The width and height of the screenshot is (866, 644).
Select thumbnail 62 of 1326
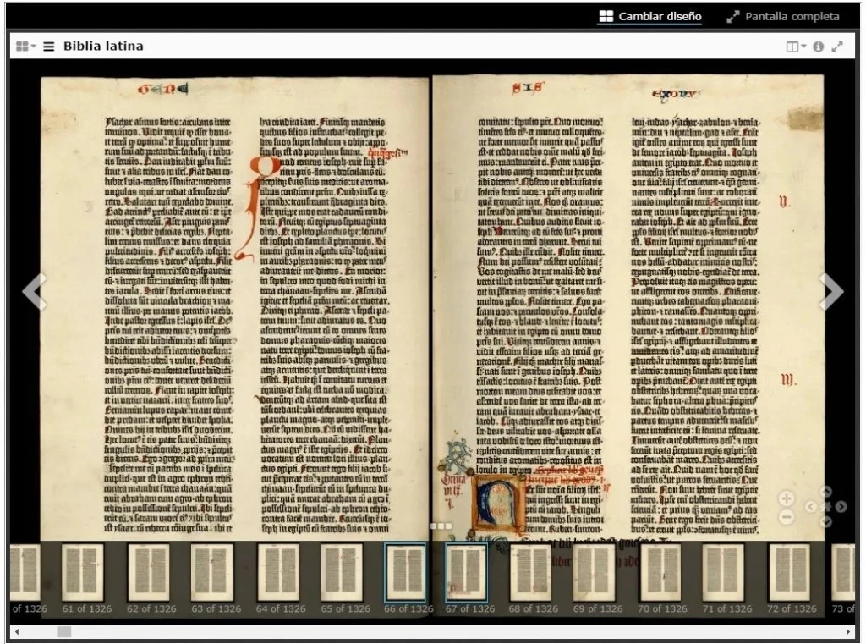[148, 572]
